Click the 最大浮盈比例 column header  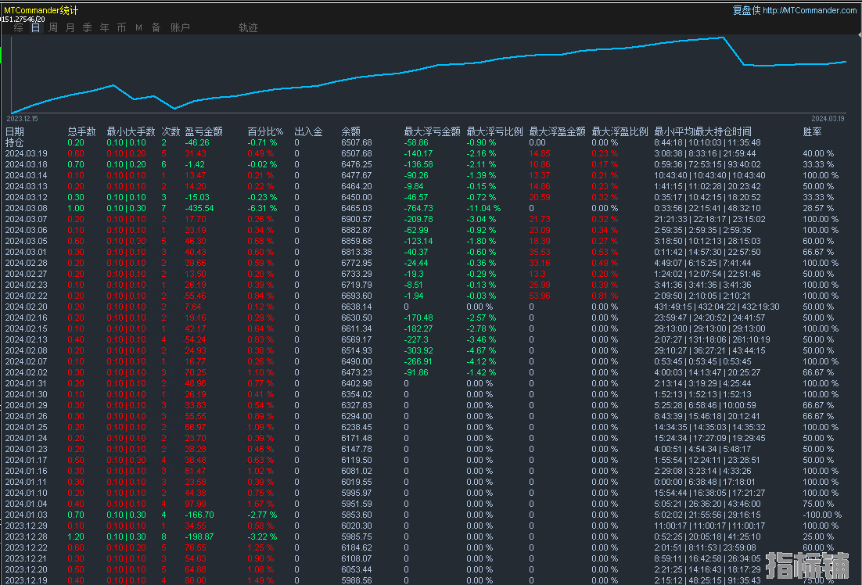[620, 131]
